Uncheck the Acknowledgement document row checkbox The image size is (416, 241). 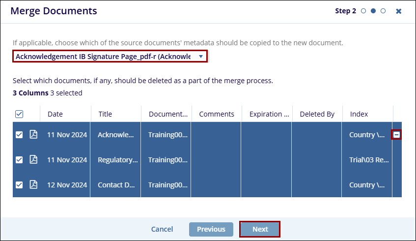coord(19,135)
